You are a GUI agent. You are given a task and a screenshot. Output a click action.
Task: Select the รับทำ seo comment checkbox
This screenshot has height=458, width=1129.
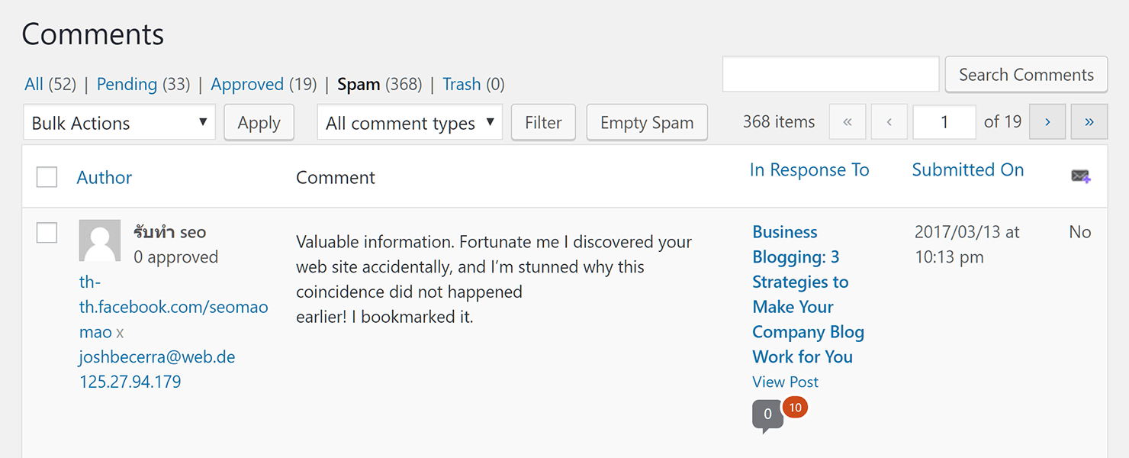pos(47,233)
